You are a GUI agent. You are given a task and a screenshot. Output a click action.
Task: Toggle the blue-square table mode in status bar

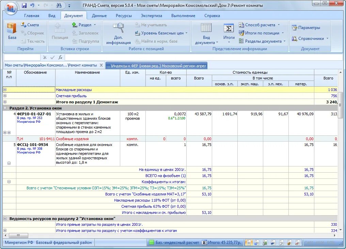(257, 243)
